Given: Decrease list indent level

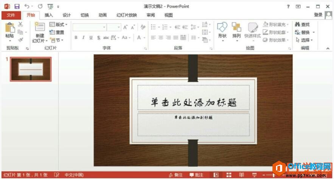Looking at the screenshot, I should [177, 27].
